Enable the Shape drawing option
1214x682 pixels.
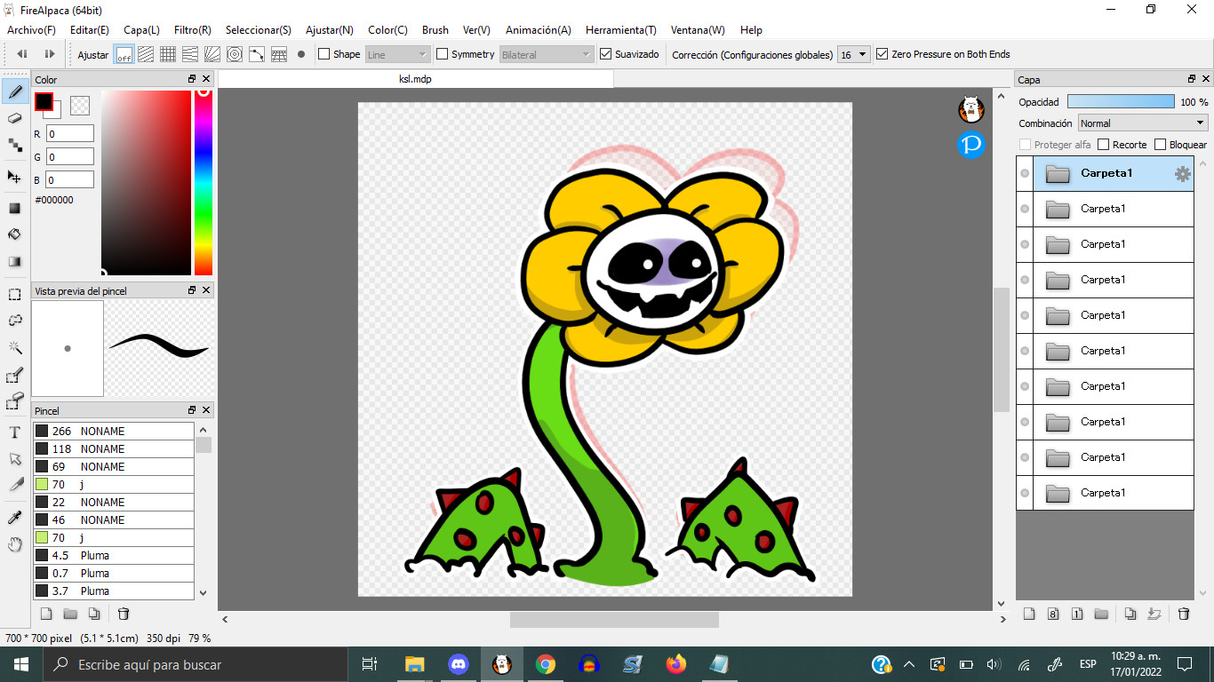(x=324, y=53)
